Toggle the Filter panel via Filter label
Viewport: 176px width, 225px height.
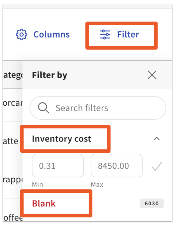click(128, 34)
